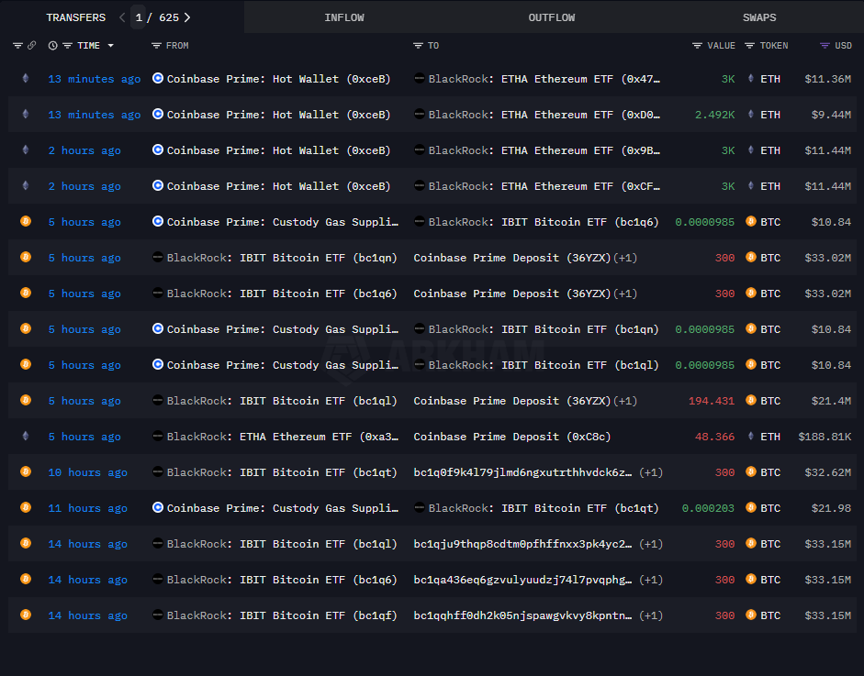
Task: Click the link icon in table header
Action: [32, 46]
